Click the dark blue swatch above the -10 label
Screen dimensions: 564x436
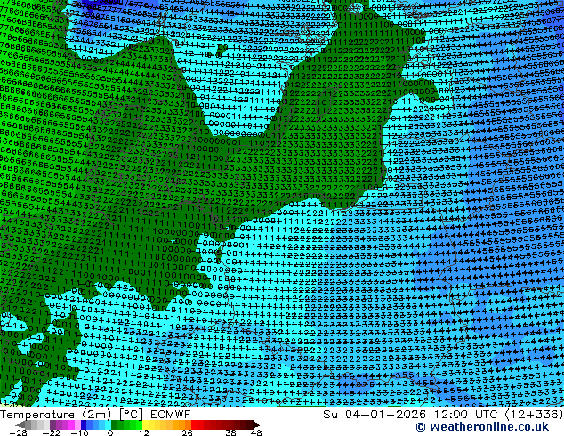(x=84, y=424)
